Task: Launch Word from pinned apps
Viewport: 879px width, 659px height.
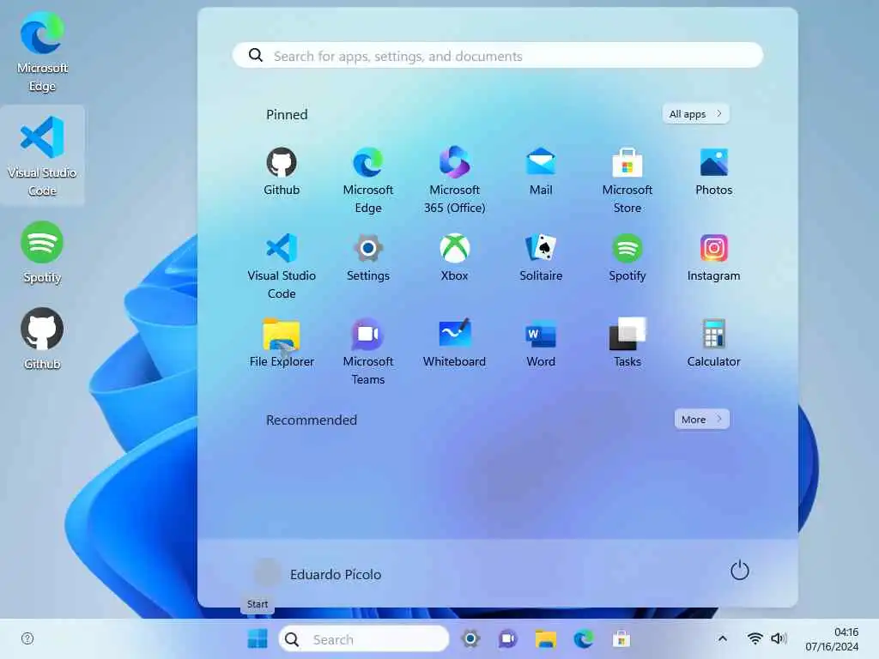Action: [541, 343]
